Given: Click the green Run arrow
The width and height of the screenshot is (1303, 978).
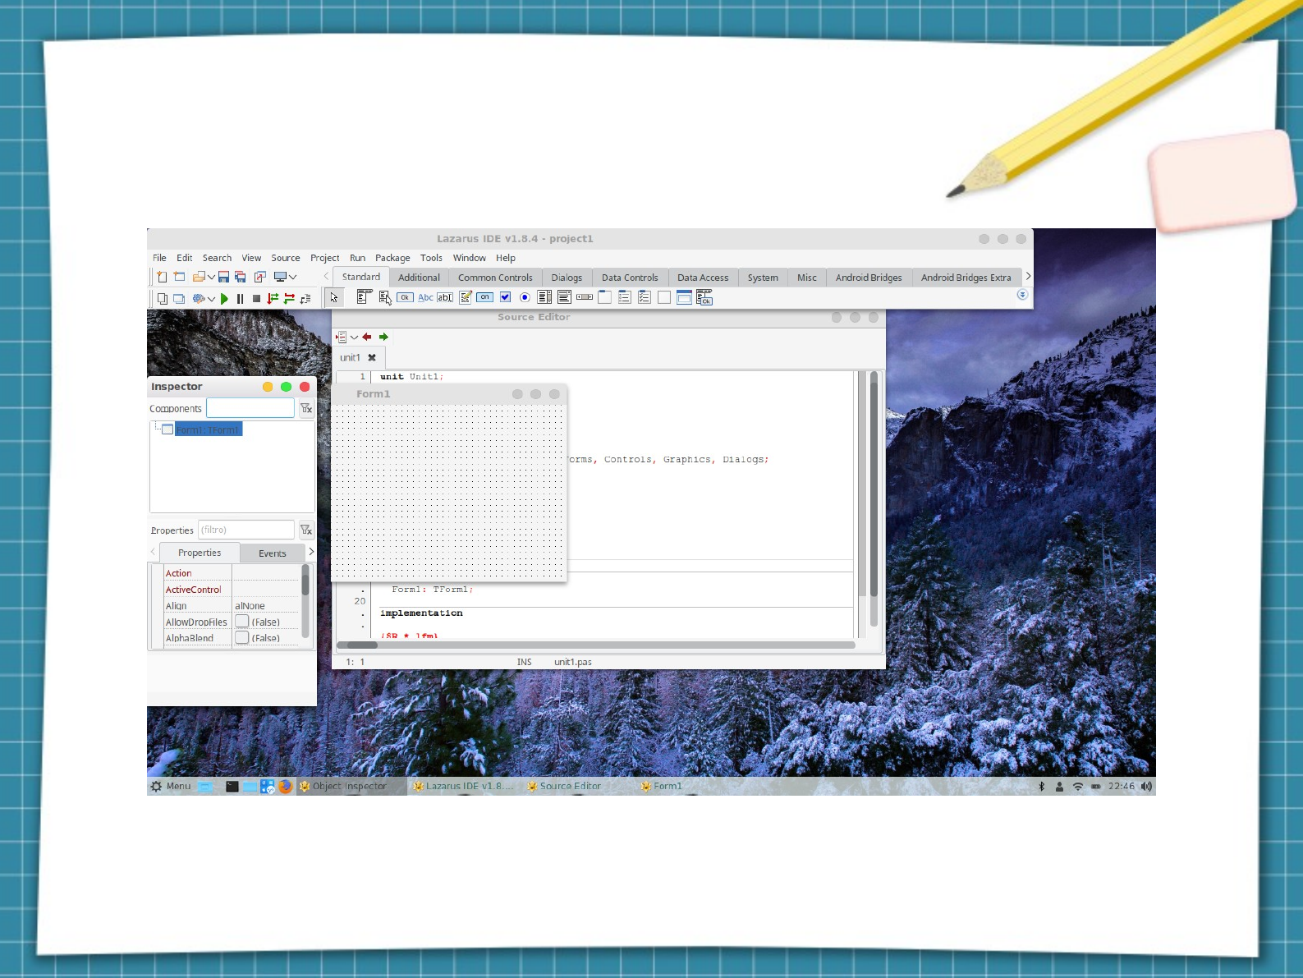Looking at the screenshot, I should pyautogui.click(x=224, y=299).
